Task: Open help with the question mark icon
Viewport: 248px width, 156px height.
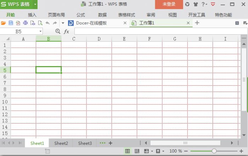Action: point(203,4)
